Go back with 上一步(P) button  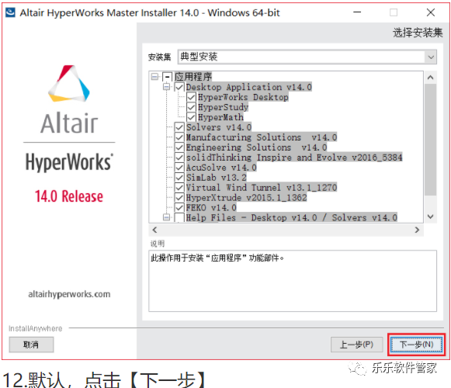(356, 345)
